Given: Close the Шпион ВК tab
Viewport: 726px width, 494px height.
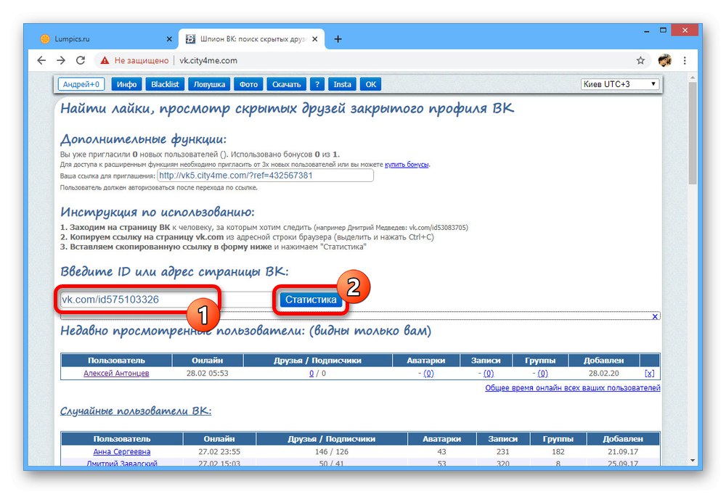Looking at the screenshot, I should pyautogui.click(x=315, y=39).
